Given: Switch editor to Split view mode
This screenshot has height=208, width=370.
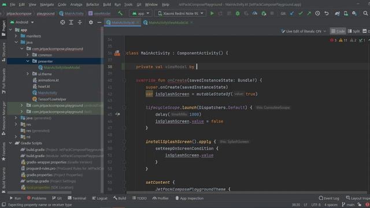Looking at the screenshot, I should (354, 31).
